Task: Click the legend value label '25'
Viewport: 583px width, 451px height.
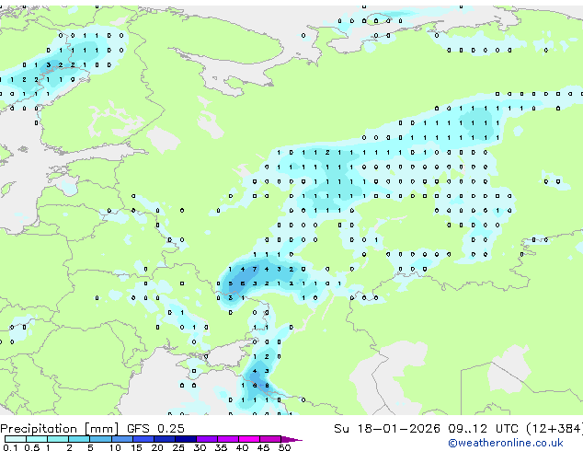Action: pos(178,447)
